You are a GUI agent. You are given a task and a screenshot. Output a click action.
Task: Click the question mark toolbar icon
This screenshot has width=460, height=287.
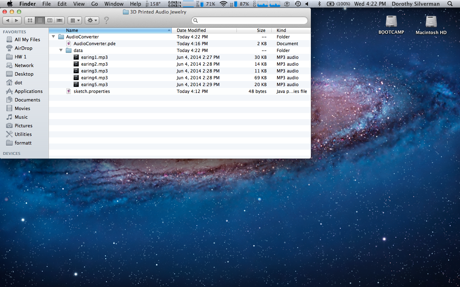pos(106,20)
